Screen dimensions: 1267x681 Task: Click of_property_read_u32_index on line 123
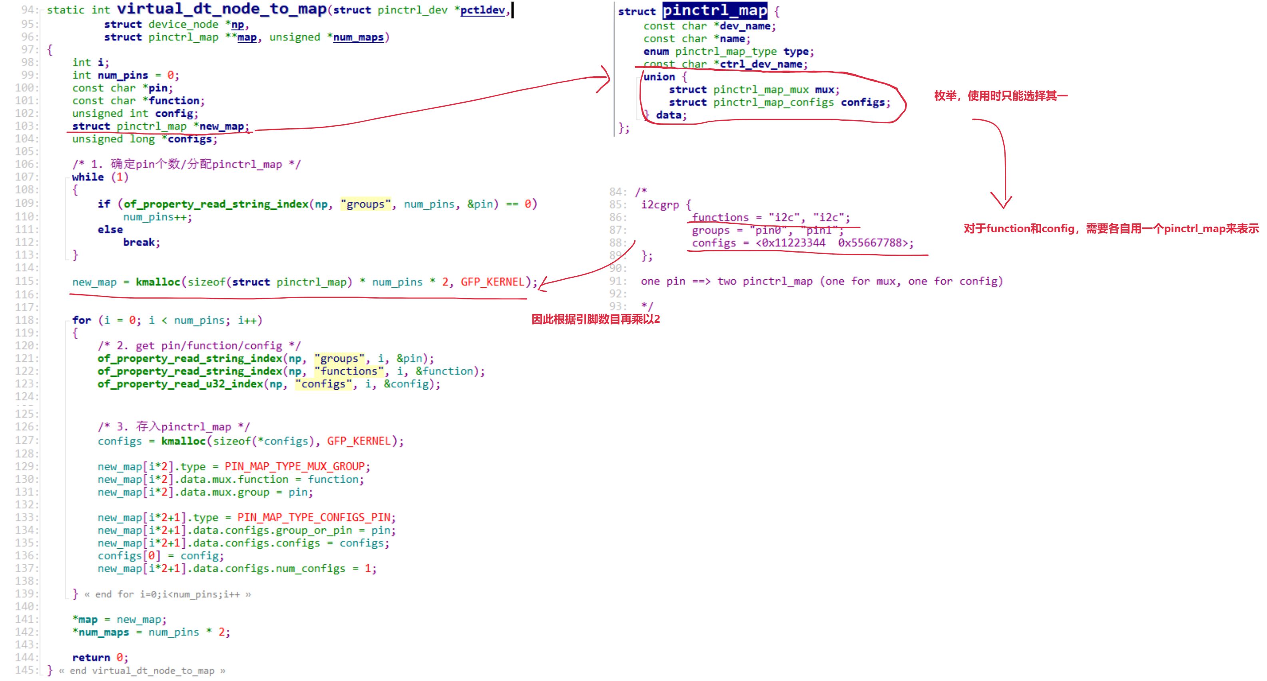tap(180, 384)
